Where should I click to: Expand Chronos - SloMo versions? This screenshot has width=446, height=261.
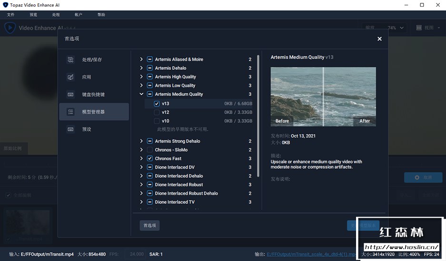[x=141, y=150]
